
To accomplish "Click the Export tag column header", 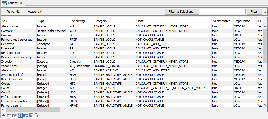I will [x=81, y=21].
